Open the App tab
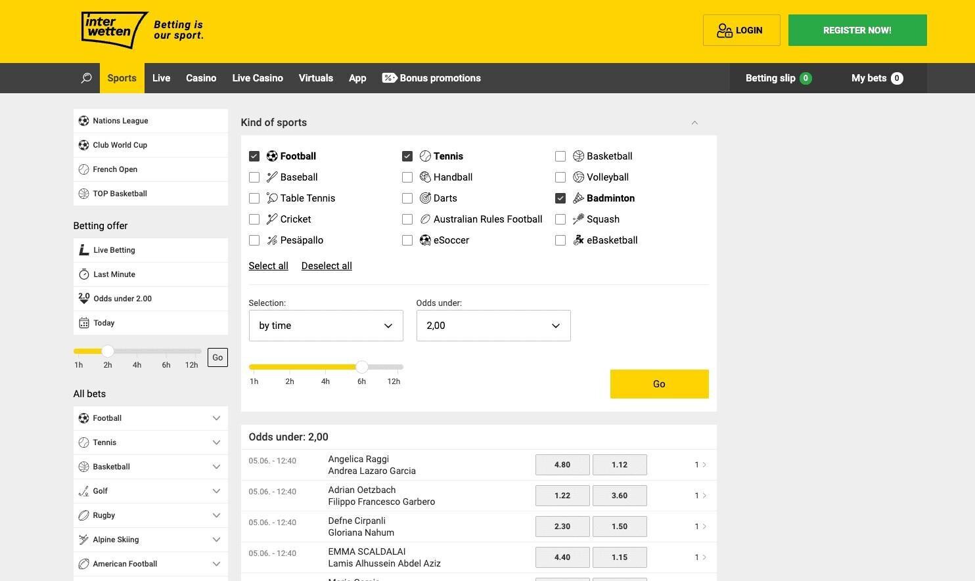975x581 pixels. pyautogui.click(x=357, y=78)
